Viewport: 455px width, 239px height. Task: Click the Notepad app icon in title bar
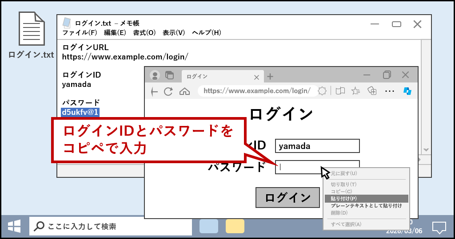(x=67, y=23)
